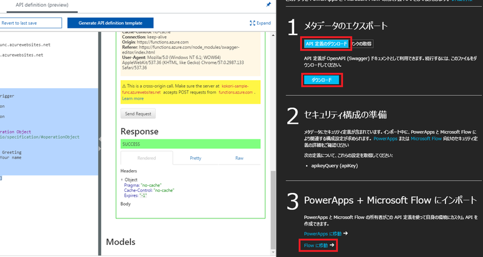Click the arrow next to 'Flow に移動'

[331, 246]
